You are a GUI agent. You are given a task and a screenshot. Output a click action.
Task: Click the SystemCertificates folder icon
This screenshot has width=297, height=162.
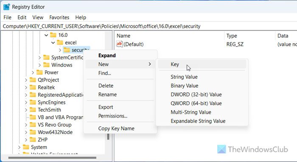point(46,57)
